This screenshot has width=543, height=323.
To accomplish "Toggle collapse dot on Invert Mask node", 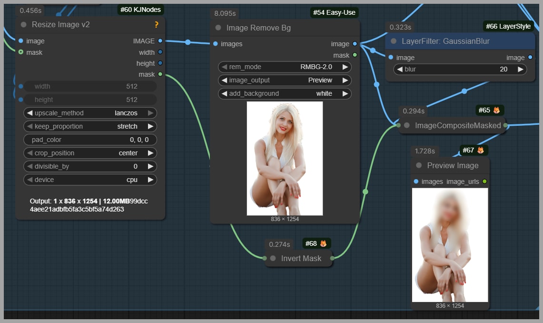I will (273, 259).
